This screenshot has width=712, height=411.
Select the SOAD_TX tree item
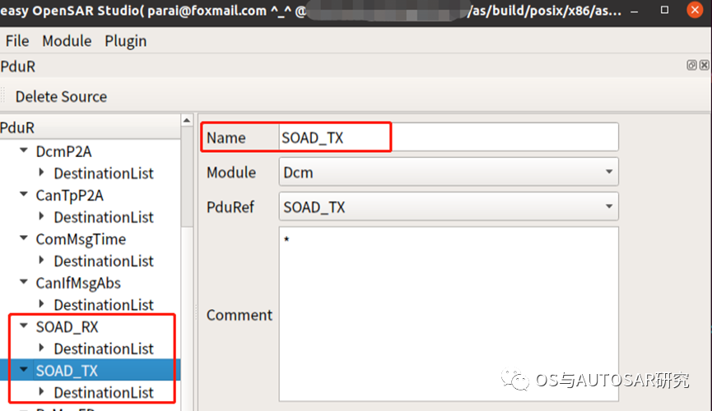(x=67, y=371)
